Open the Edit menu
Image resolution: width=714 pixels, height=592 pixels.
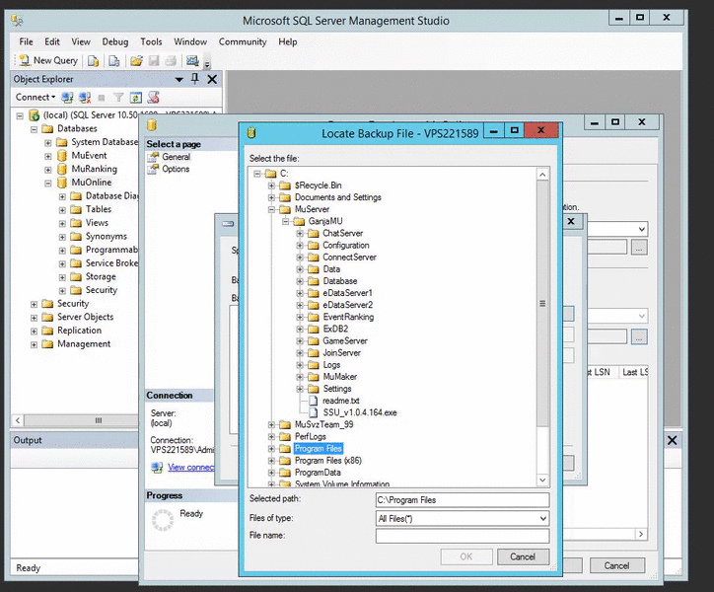(52, 41)
